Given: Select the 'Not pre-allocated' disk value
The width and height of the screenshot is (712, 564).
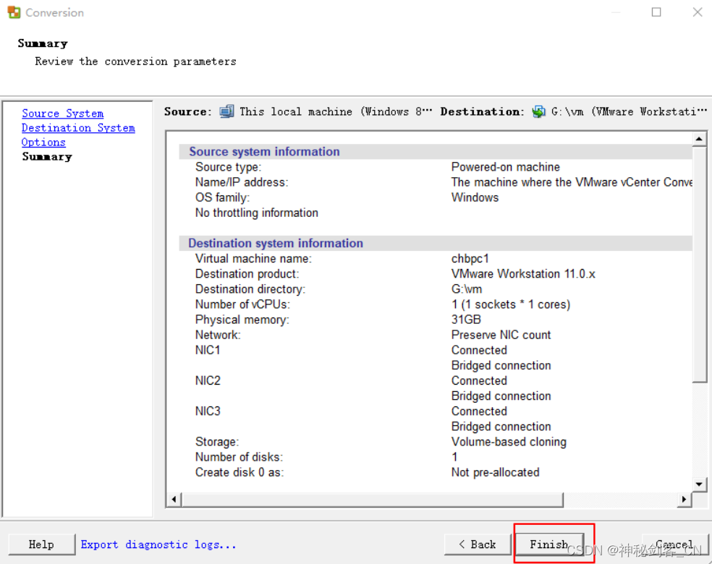Looking at the screenshot, I should [496, 472].
